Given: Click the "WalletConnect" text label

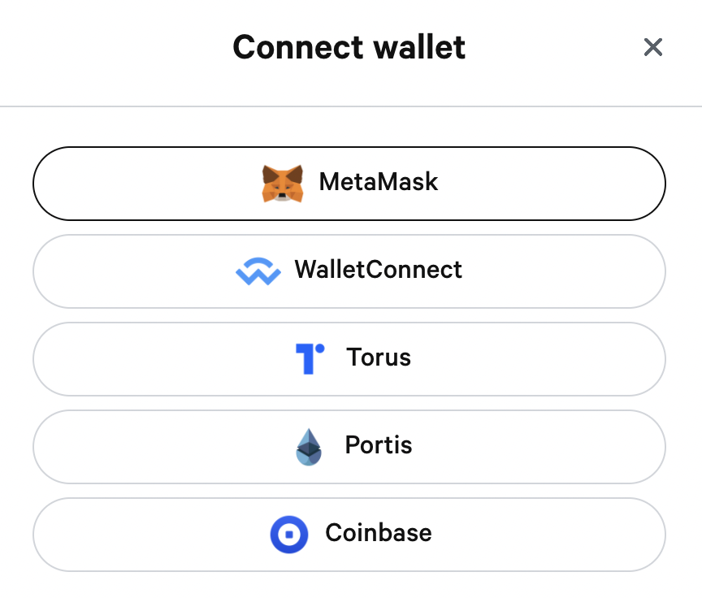Looking at the screenshot, I should 379,270.
